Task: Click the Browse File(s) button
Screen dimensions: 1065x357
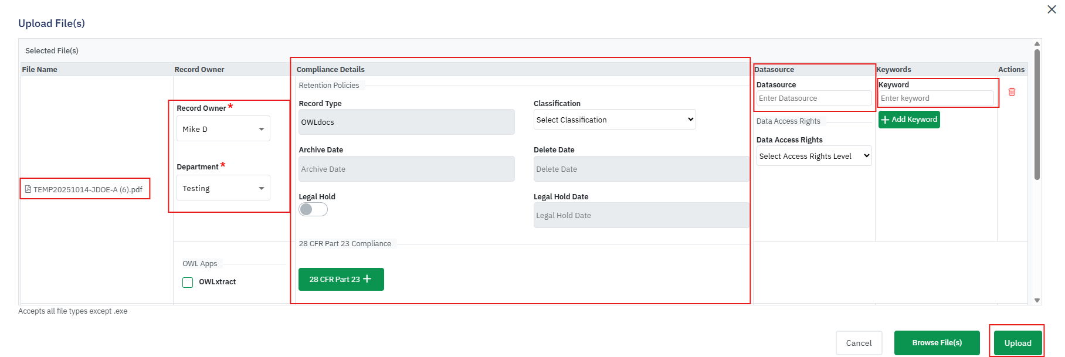Action: 937,343
